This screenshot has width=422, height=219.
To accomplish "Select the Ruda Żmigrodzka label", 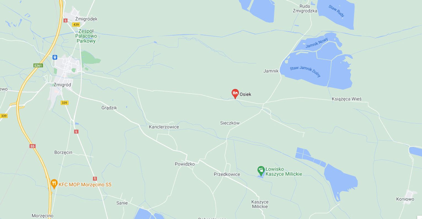I will pyautogui.click(x=305, y=9).
